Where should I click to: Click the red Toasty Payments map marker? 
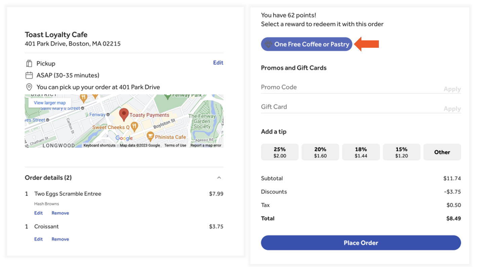(124, 114)
